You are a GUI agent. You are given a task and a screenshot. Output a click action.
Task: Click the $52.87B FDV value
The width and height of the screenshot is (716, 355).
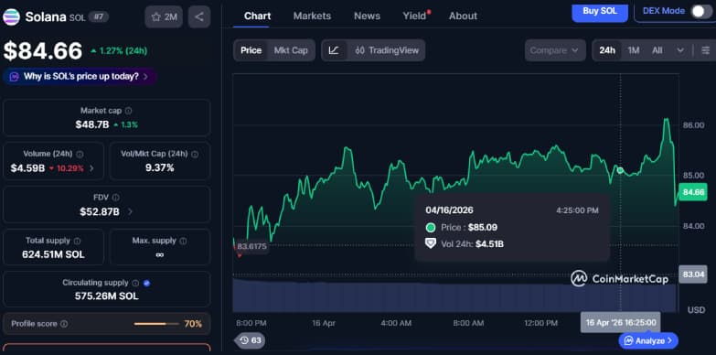point(100,211)
